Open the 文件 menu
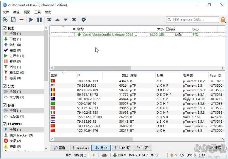Image resolution: width=228 pixels, height=159 pixels. point(6,12)
